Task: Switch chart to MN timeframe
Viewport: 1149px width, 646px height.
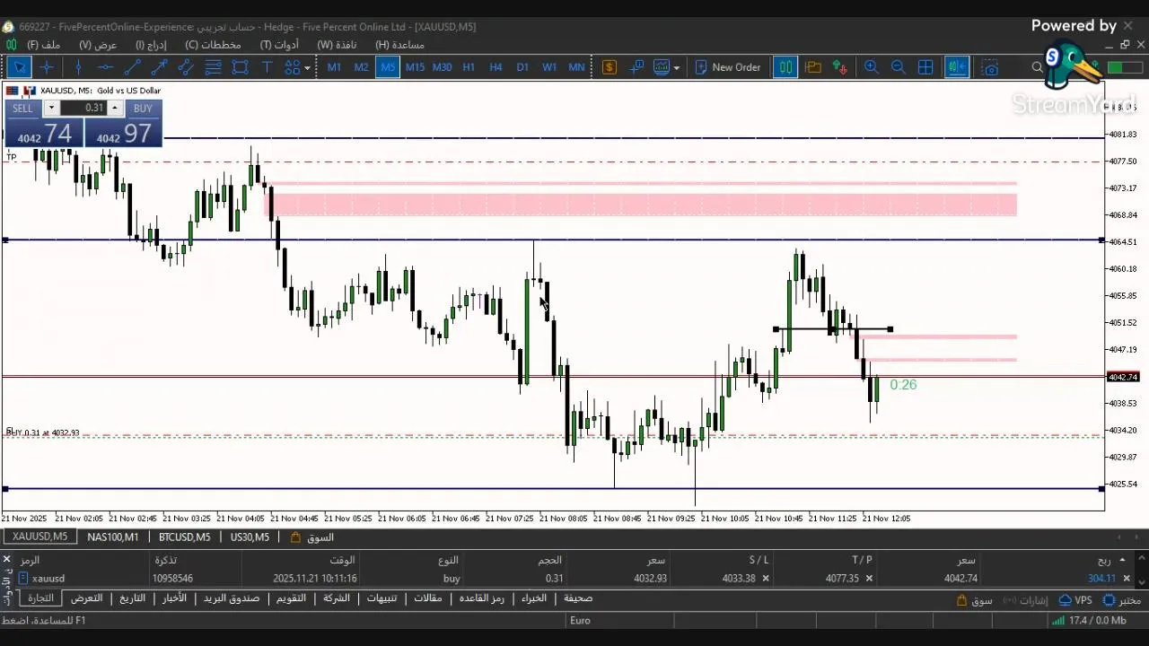Action: [x=576, y=67]
